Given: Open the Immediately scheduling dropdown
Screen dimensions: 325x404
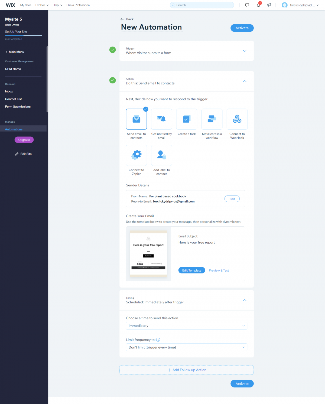Looking at the screenshot, I should (187, 326).
